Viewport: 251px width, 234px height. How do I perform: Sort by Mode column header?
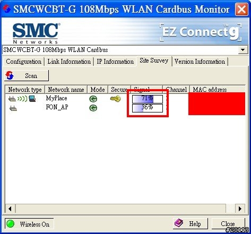click(98, 90)
